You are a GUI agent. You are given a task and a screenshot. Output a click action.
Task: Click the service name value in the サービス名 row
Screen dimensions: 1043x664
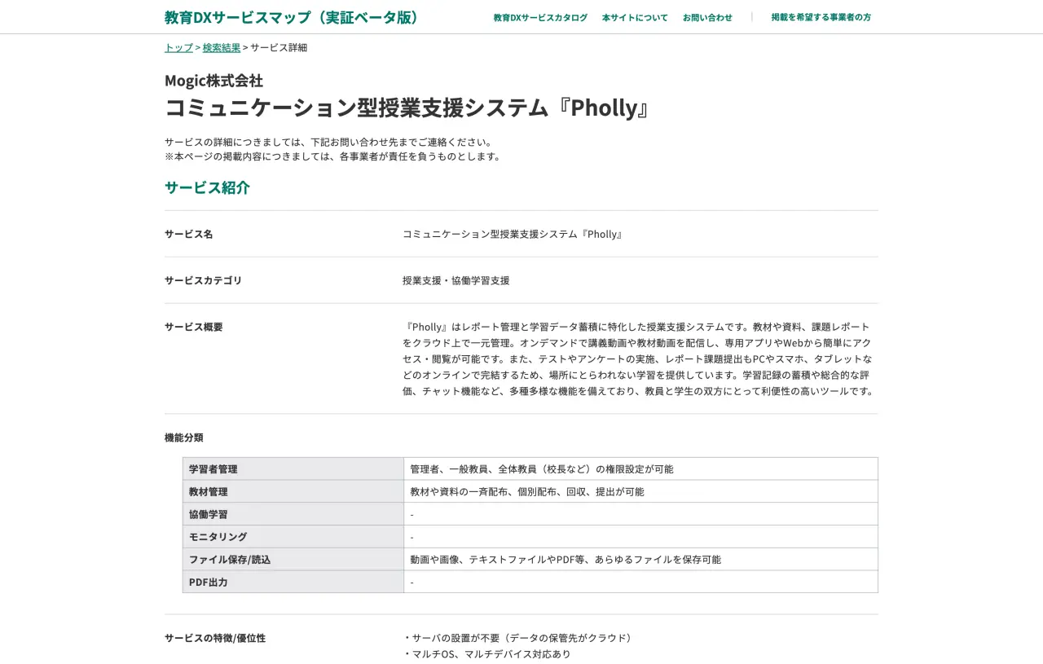514,234
